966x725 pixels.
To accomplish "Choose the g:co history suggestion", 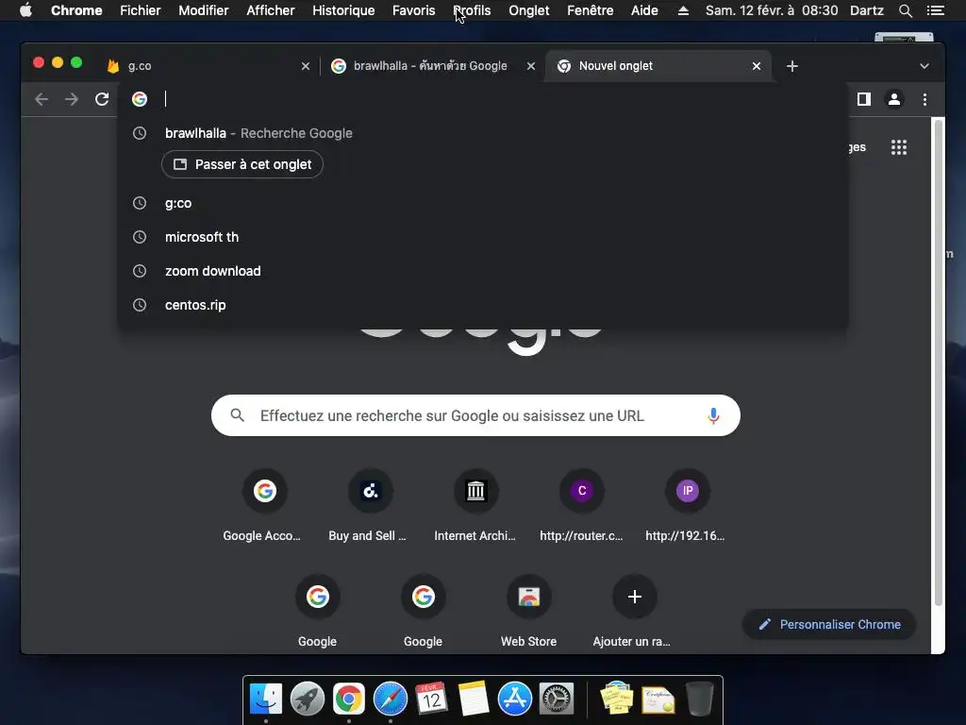I will pyautogui.click(x=483, y=203).
